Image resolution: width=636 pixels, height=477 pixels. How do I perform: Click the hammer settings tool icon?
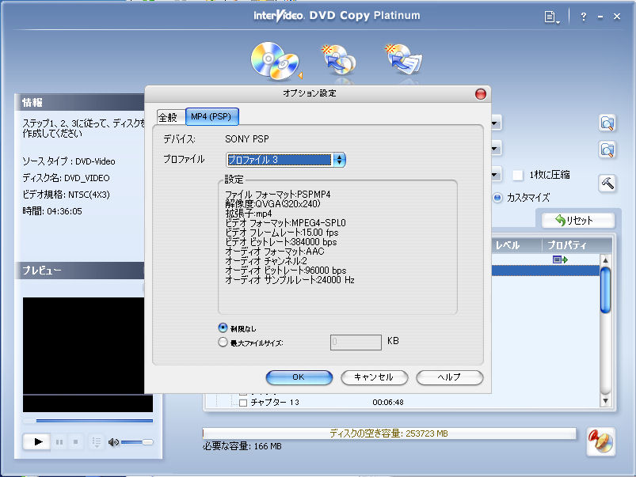click(607, 183)
